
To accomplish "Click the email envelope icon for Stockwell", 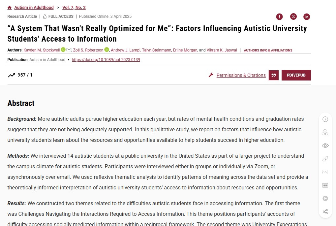I will pyautogui.click(x=69, y=50).
